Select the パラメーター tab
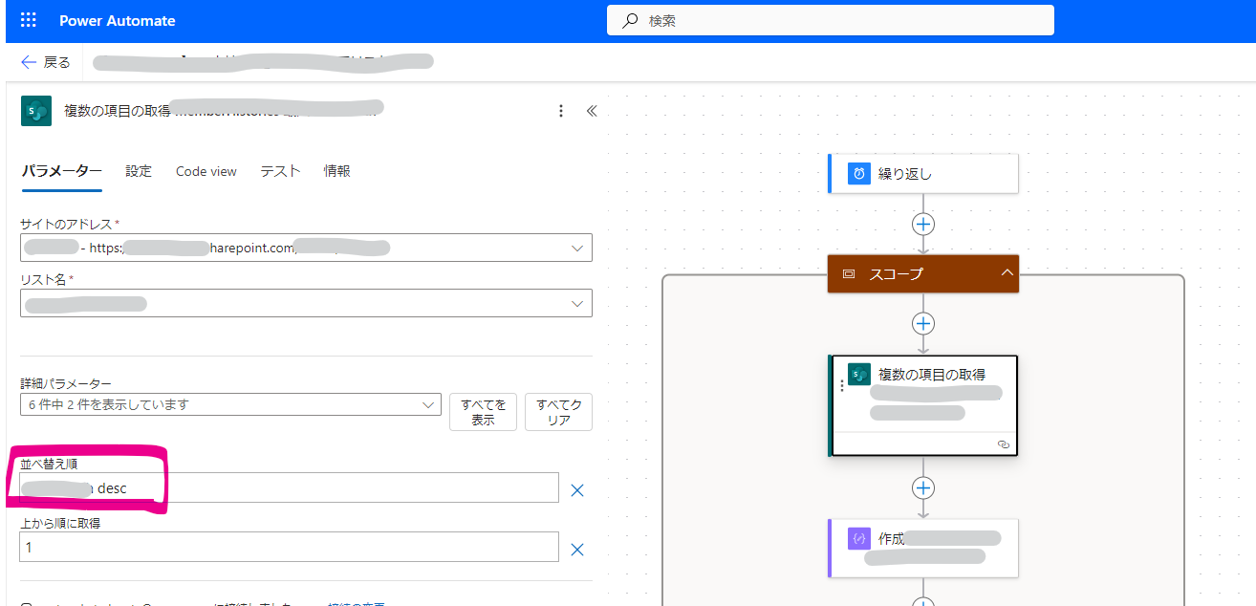The height and width of the screenshot is (606, 1256). (x=61, y=171)
